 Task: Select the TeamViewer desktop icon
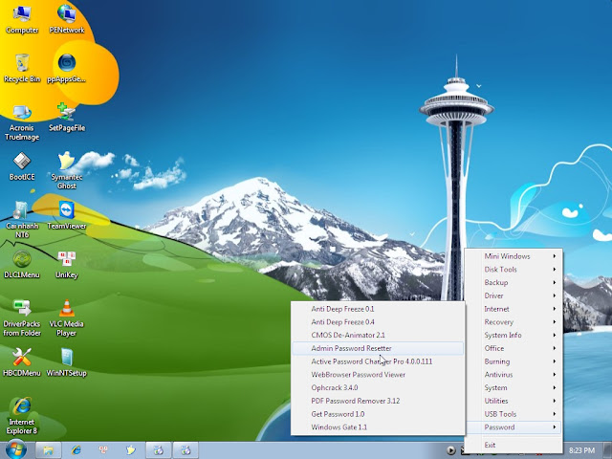(x=67, y=215)
